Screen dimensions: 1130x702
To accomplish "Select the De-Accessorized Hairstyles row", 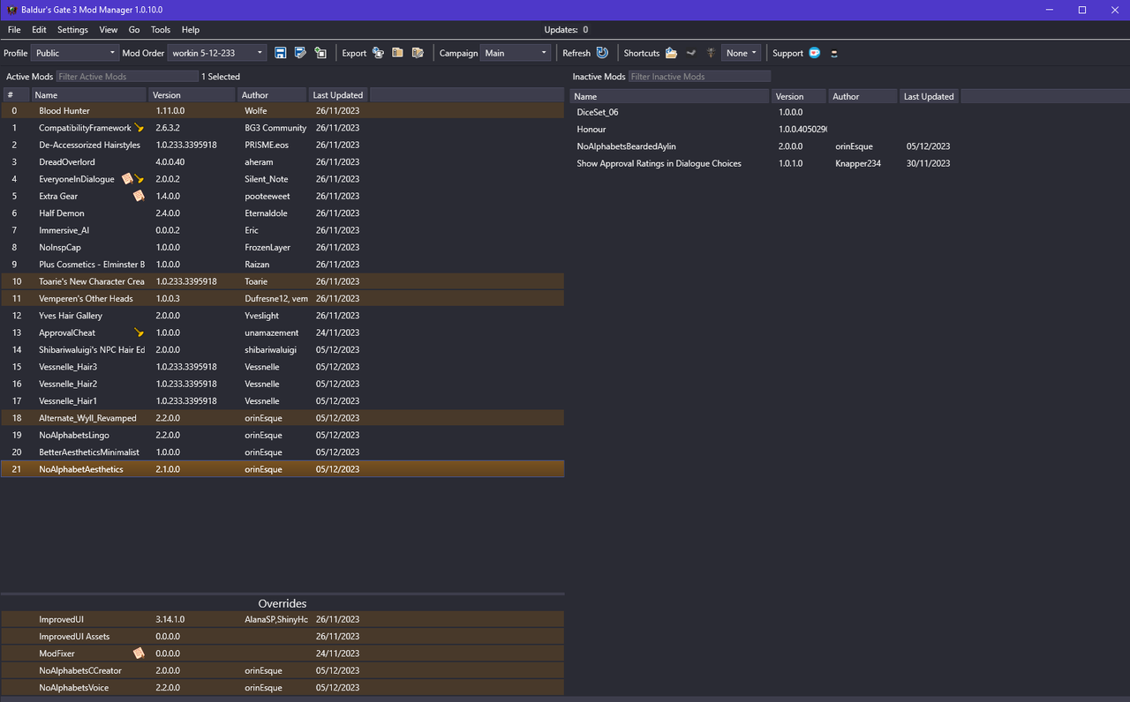I will tap(282, 145).
